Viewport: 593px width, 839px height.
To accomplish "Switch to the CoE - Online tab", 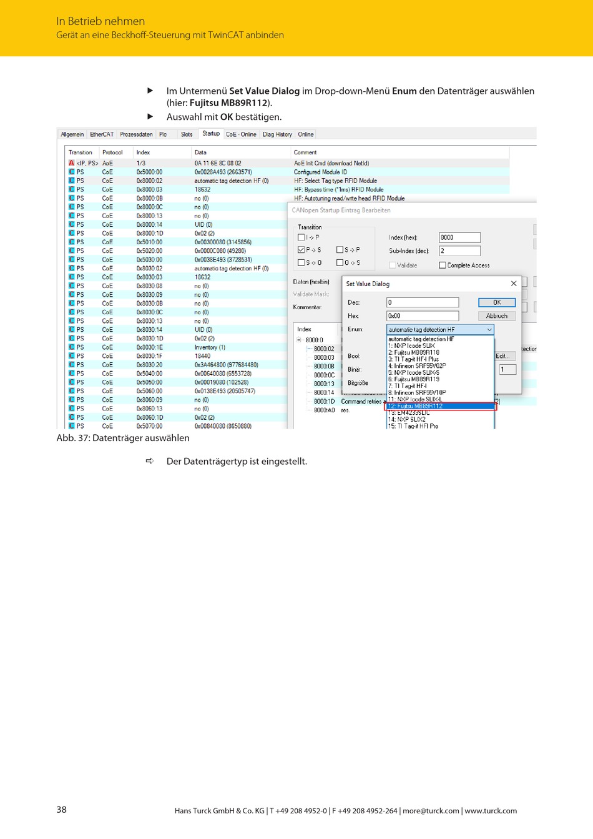I will point(241,134).
